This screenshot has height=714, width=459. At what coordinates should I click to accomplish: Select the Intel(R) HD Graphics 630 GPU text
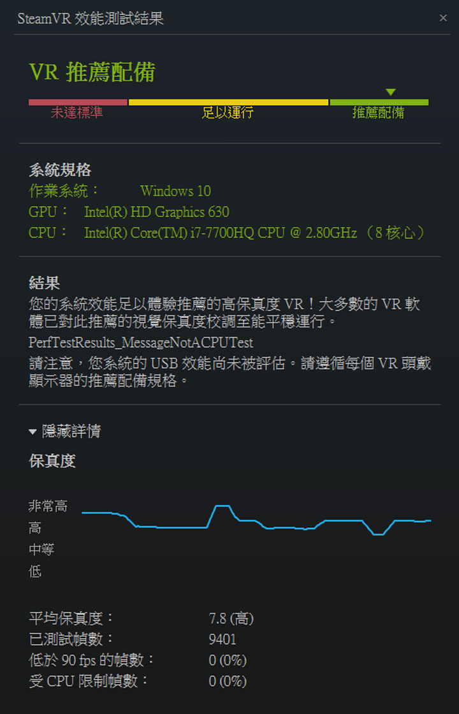[x=157, y=212]
